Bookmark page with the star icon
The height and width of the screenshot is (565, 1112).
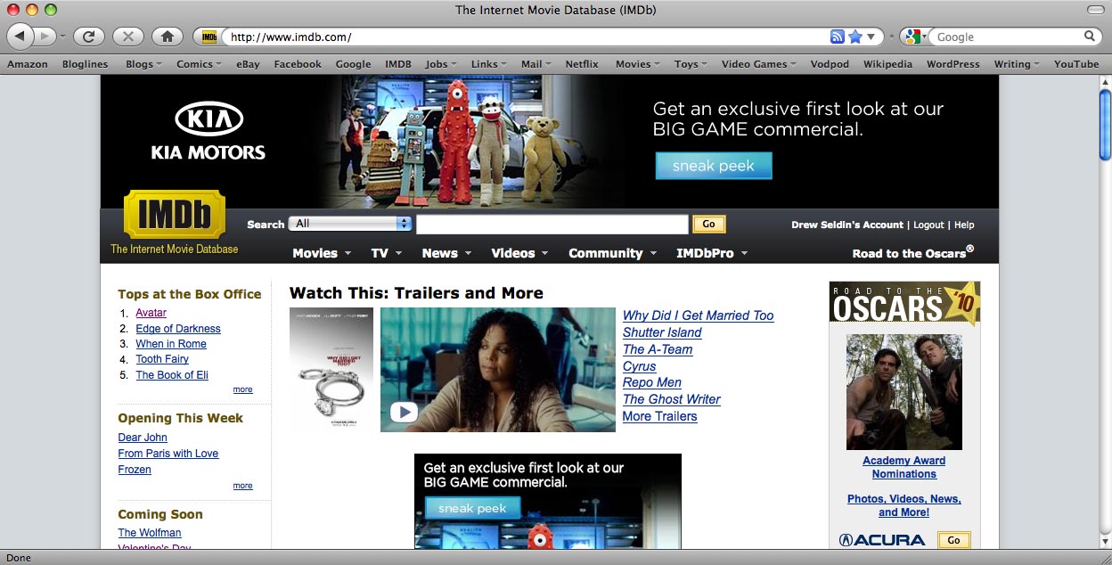coord(855,37)
